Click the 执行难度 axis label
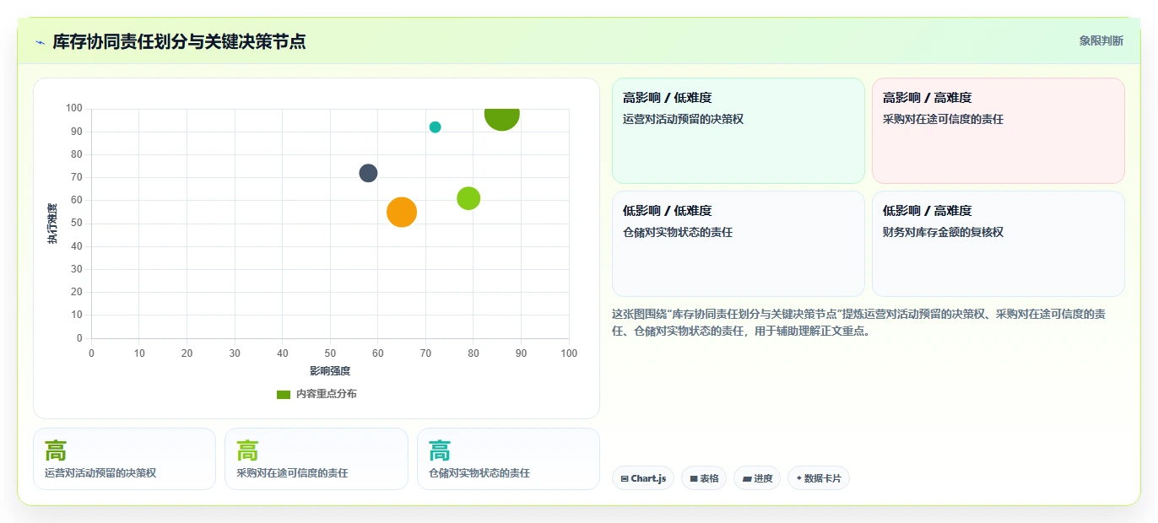1158x523 pixels. pyautogui.click(x=52, y=224)
